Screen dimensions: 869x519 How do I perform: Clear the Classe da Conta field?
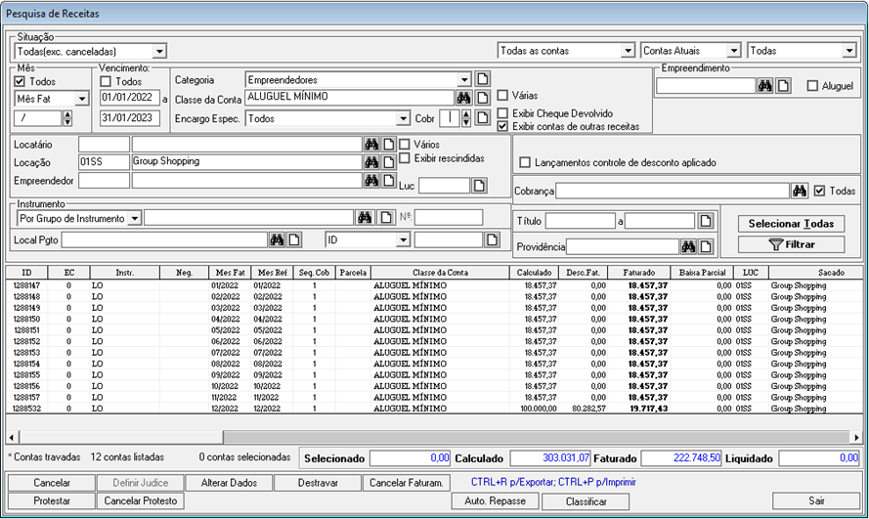tap(483, 98)
